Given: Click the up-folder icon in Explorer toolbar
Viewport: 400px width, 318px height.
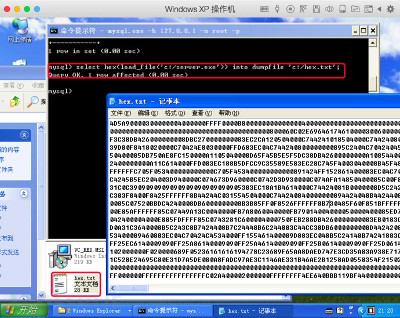Looking at the screenshot, I should coord(15,102).
